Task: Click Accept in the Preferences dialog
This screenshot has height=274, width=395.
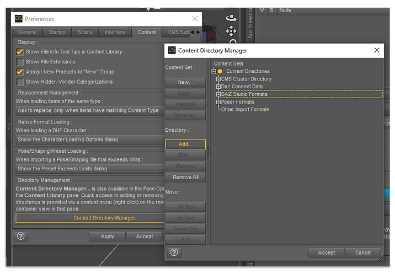Action: click(x=145, y=237)
